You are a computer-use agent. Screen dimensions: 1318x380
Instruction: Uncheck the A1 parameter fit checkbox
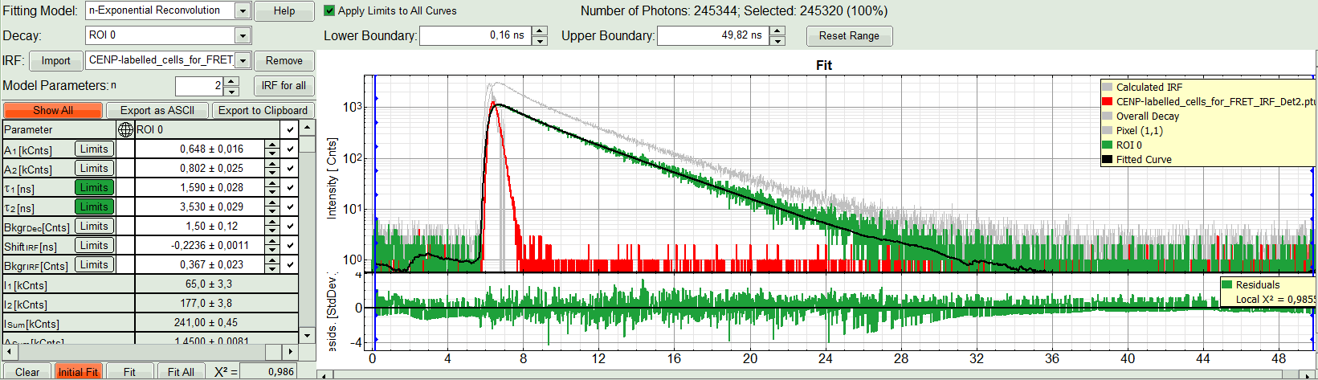[290, 149]
